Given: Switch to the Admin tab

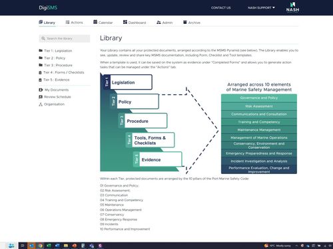Looking at the screenshot, I should pos(165,23).
